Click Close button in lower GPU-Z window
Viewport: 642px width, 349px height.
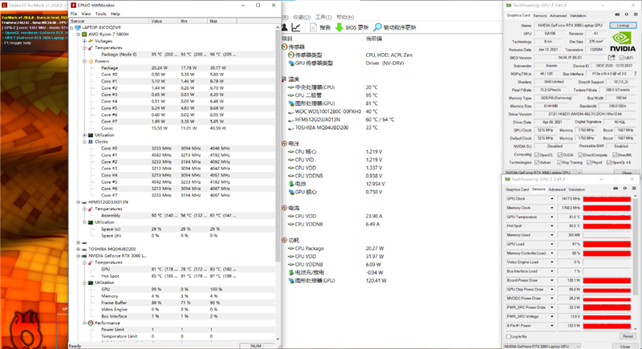[x=625, y=347]
